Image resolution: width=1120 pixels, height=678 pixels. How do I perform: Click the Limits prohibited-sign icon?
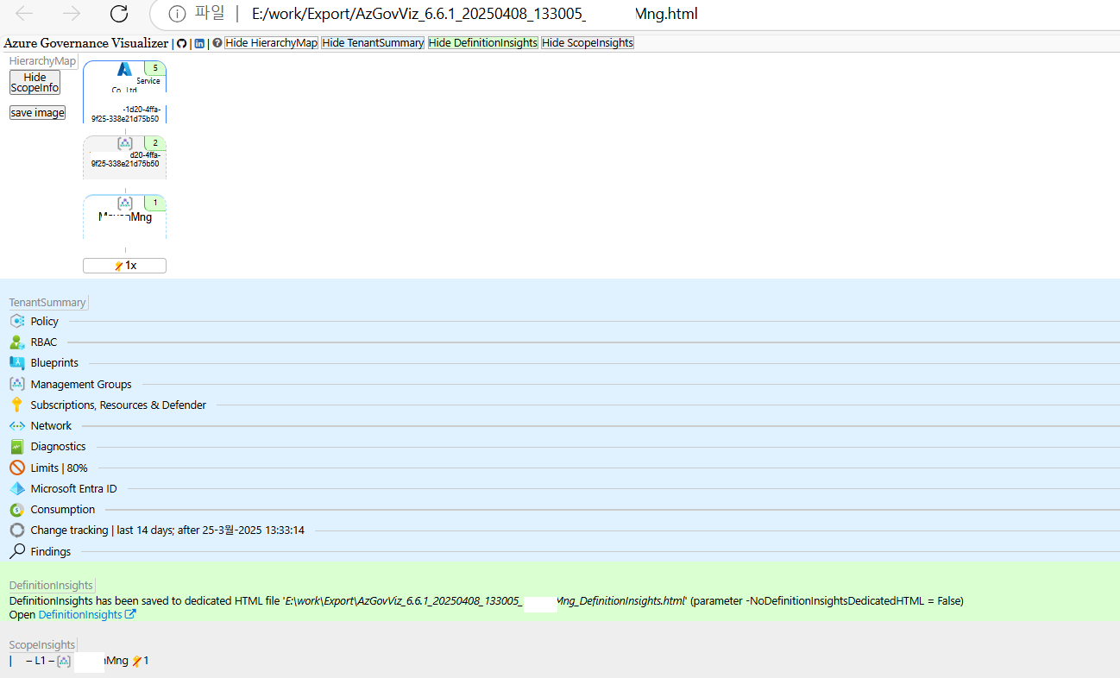click(17, 468)
